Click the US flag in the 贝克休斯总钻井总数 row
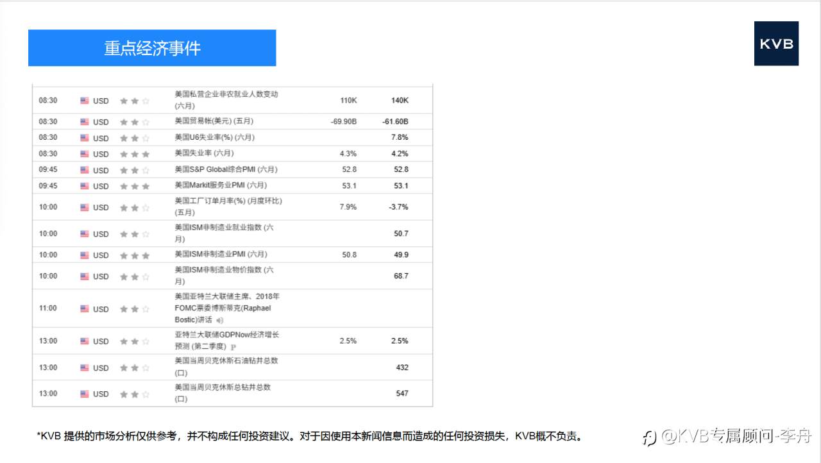 (x=85, y=394)
